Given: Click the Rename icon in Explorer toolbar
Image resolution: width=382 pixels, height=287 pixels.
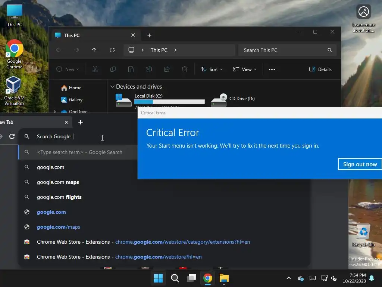Looking at the screenshot, I should coord(148,69).
